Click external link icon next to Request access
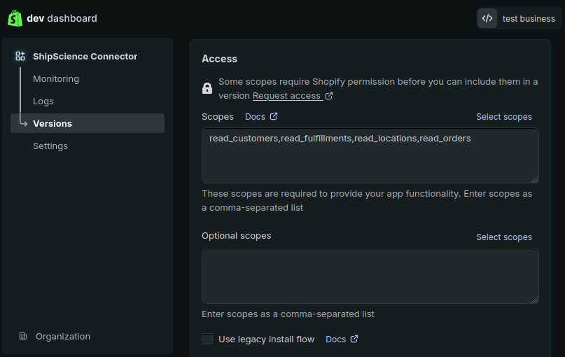 tap(329, 96)
